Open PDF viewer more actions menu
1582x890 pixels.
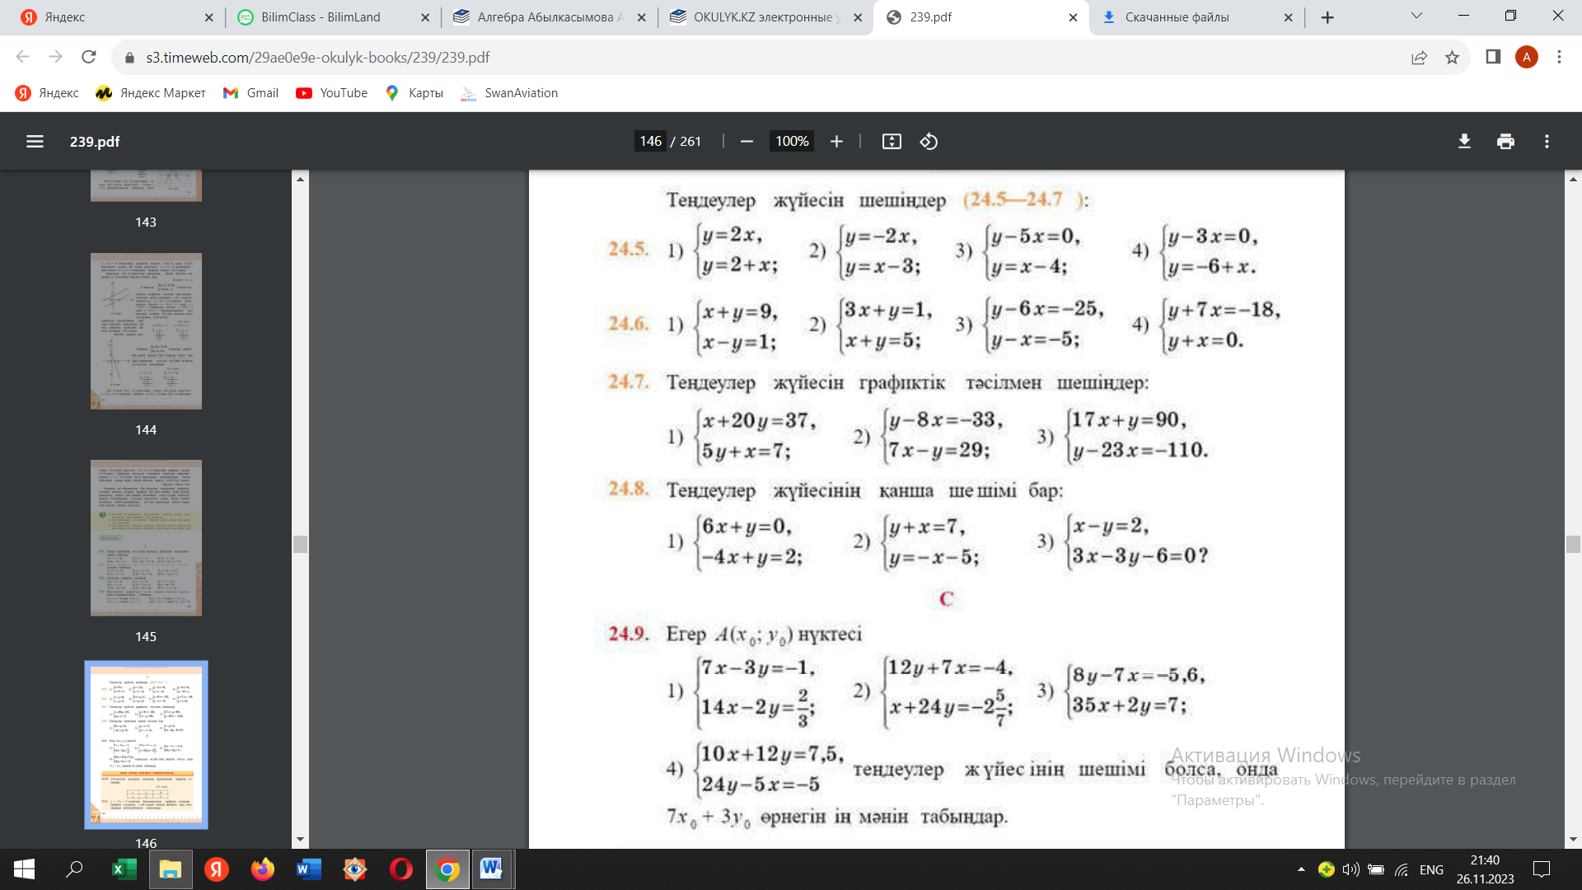tap(1547, 142)
